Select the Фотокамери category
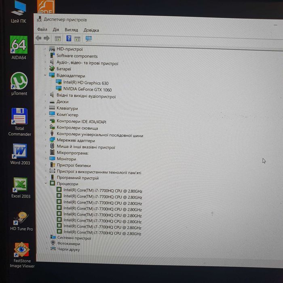 tap(69, 244)
